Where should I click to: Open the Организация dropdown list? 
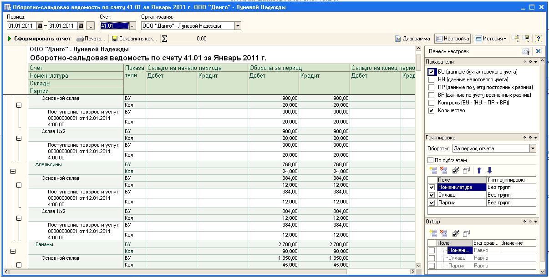pyautogui.click(x=238, y=26)
